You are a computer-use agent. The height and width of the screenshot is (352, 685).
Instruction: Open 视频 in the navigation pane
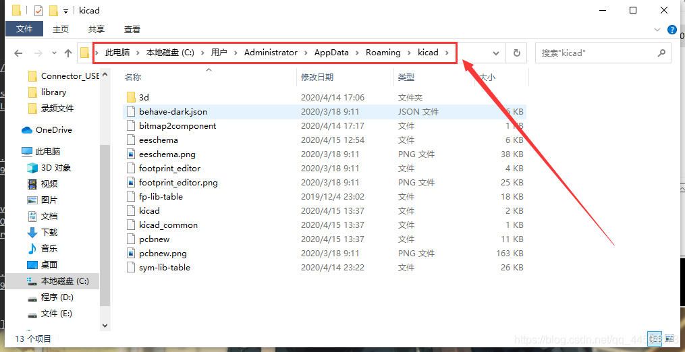(49, 184)
